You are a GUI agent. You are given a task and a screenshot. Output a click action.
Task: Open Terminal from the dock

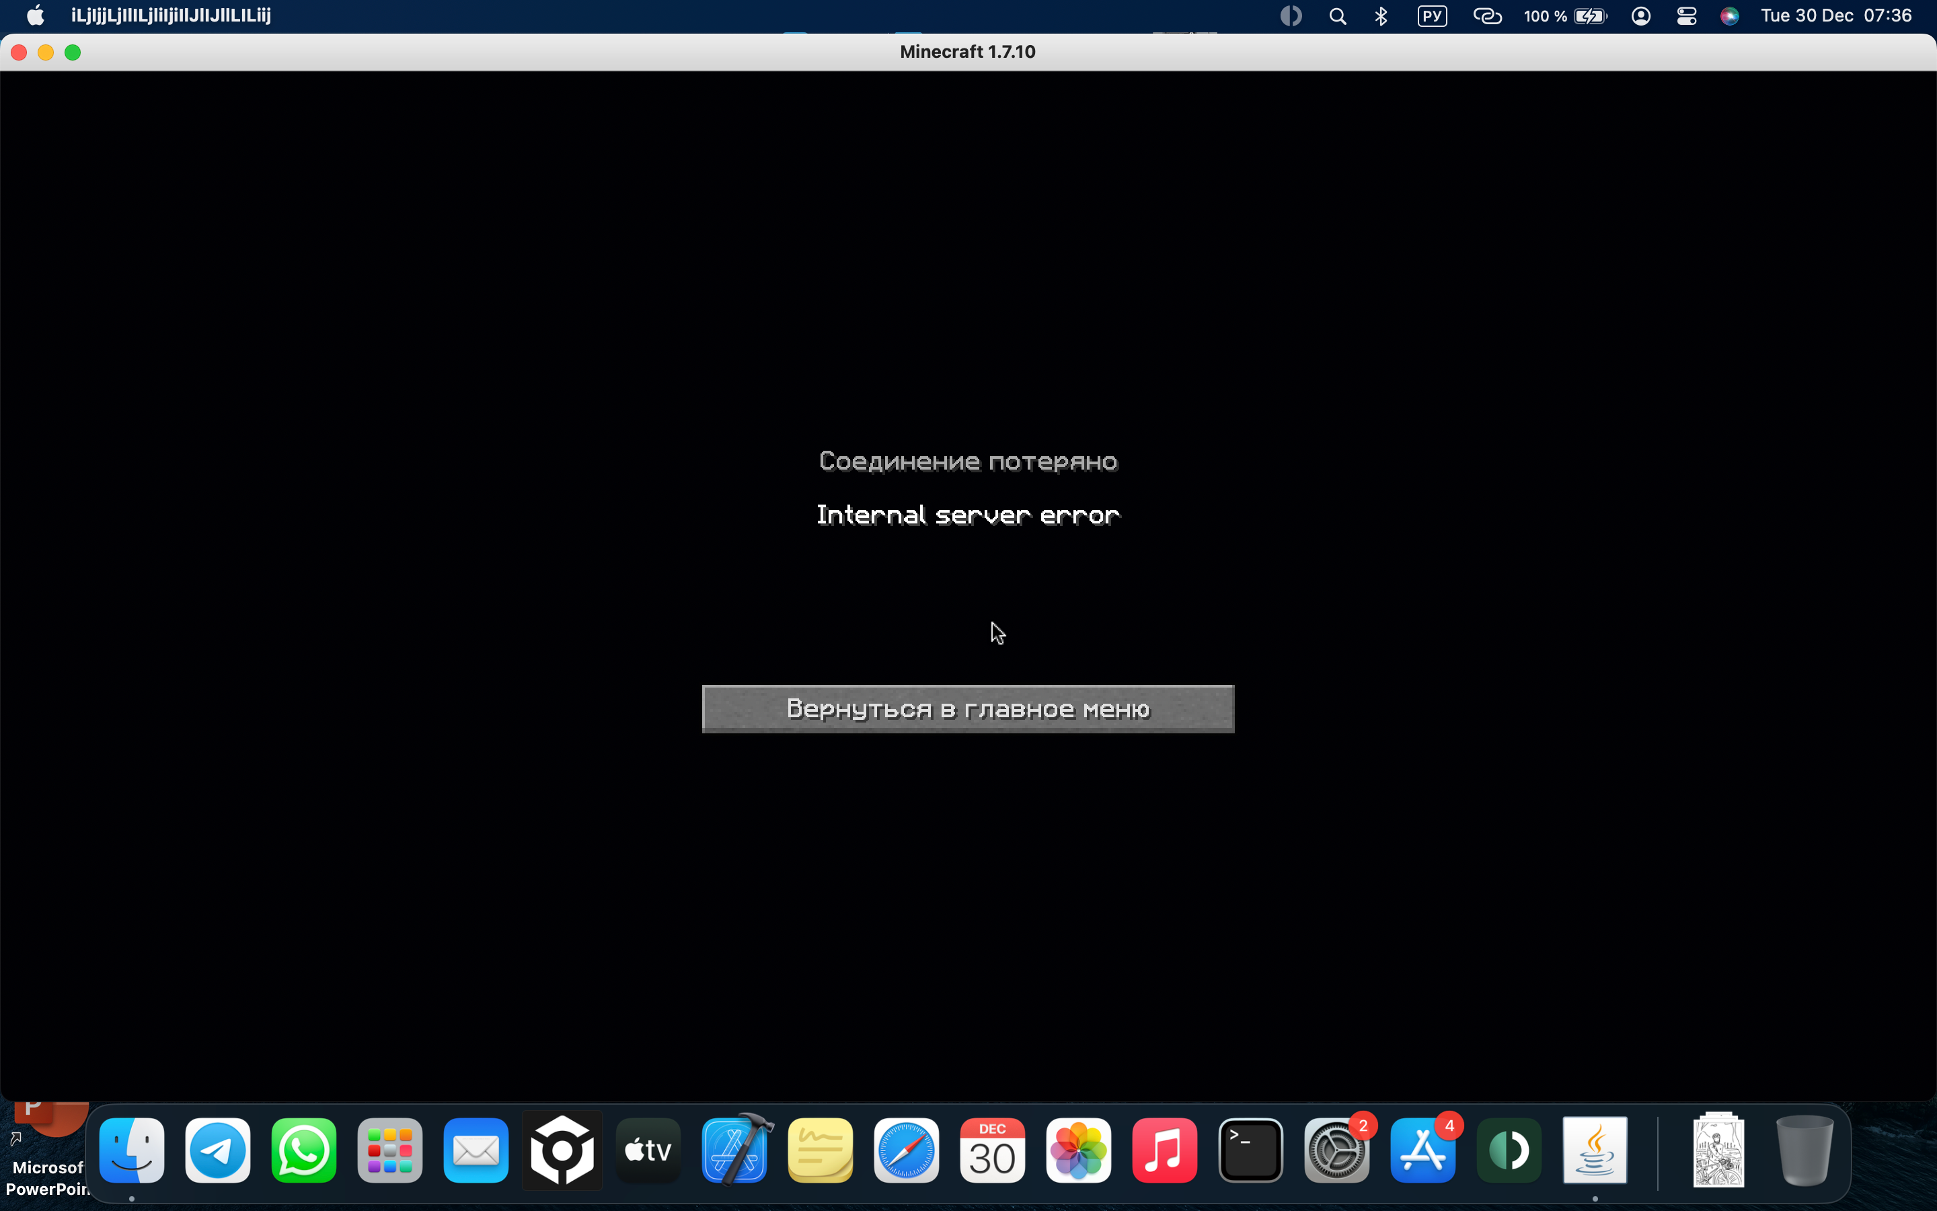(1250, 1150)
